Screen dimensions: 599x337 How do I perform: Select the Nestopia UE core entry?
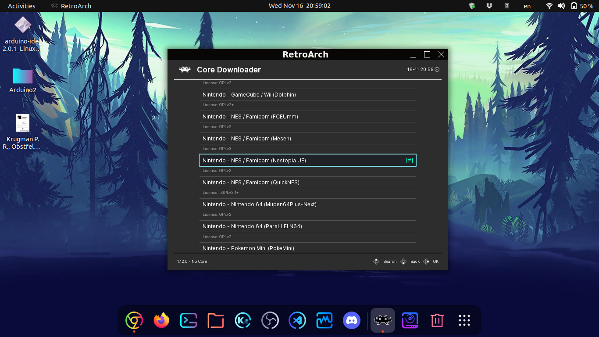point(308,160)
